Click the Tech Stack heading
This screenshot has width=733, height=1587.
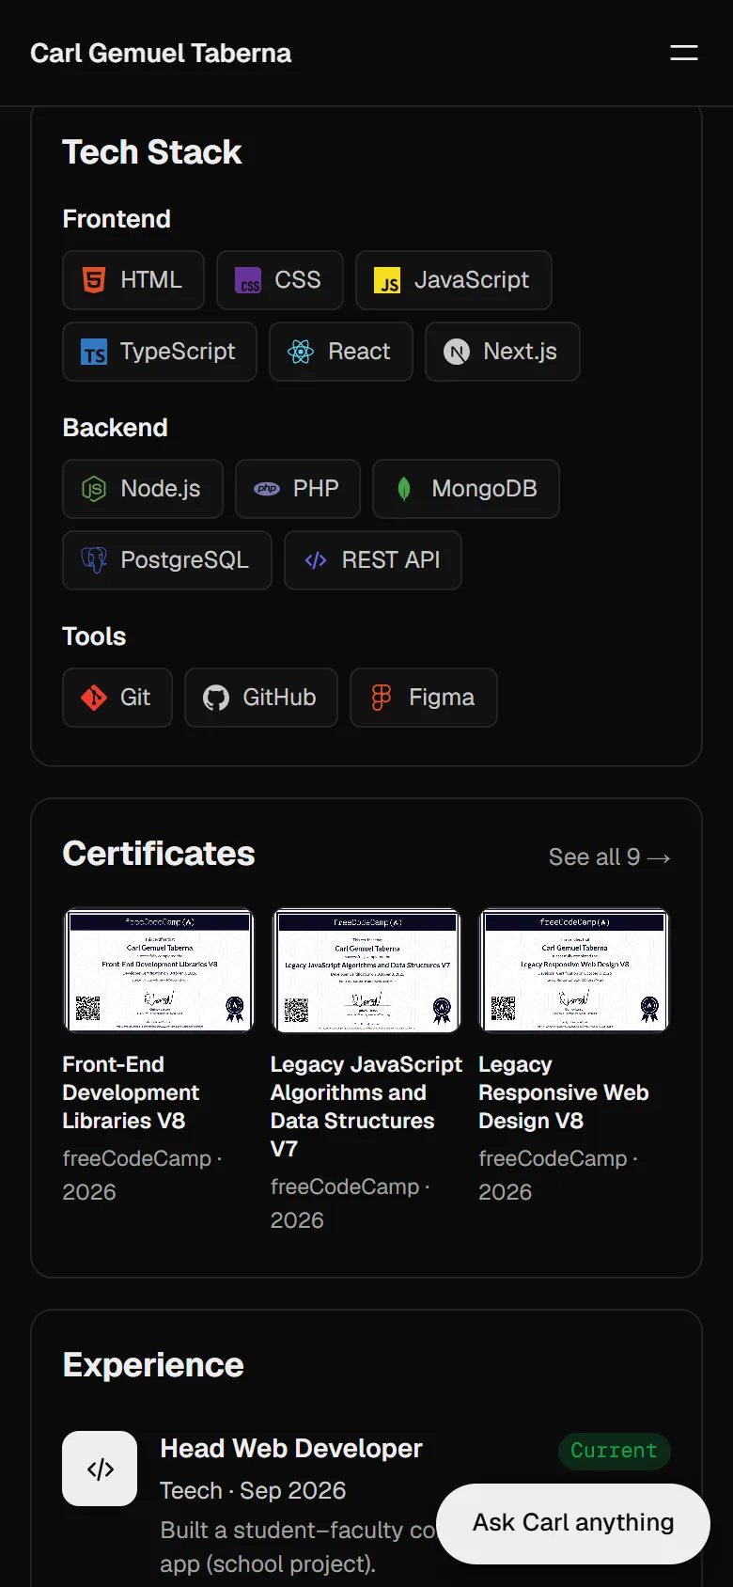click(x=151, y=152)
